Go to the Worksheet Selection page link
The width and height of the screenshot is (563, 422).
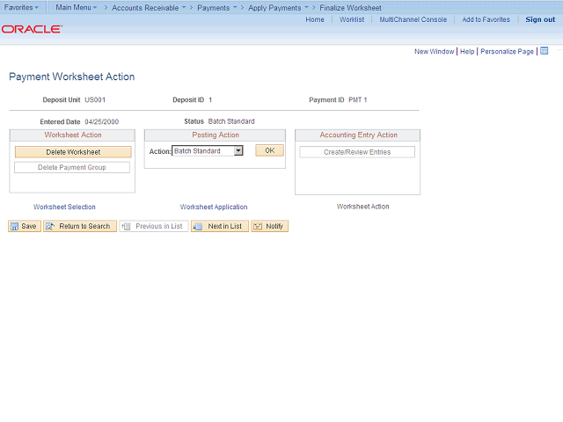[64, 207]
